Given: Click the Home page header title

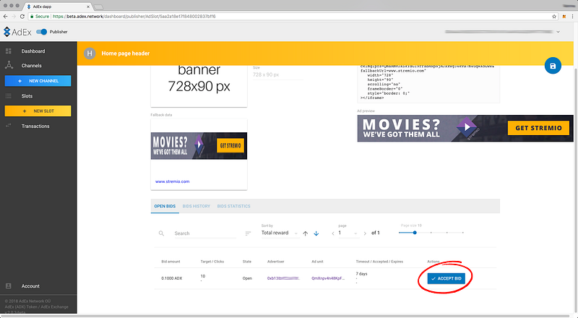Looking at the screenshot, I should (126, 53).
